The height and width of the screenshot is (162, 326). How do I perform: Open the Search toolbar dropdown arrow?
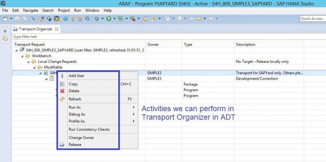160,19
